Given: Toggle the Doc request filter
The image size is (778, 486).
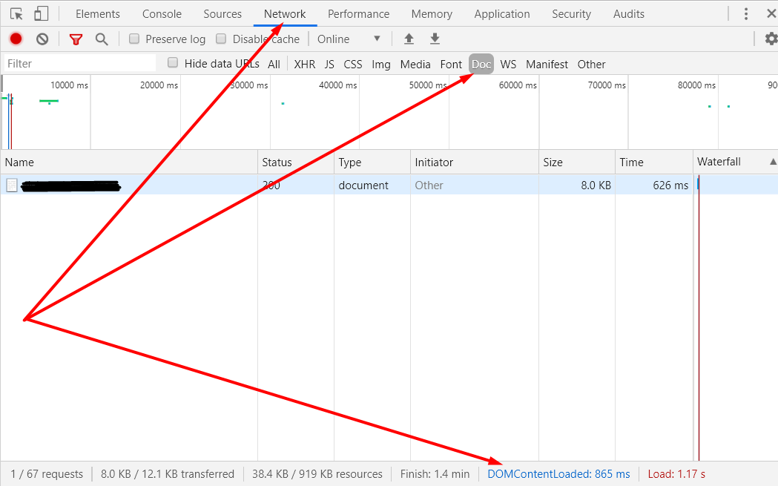Looking at the screenshot, I should click(481, 64).
